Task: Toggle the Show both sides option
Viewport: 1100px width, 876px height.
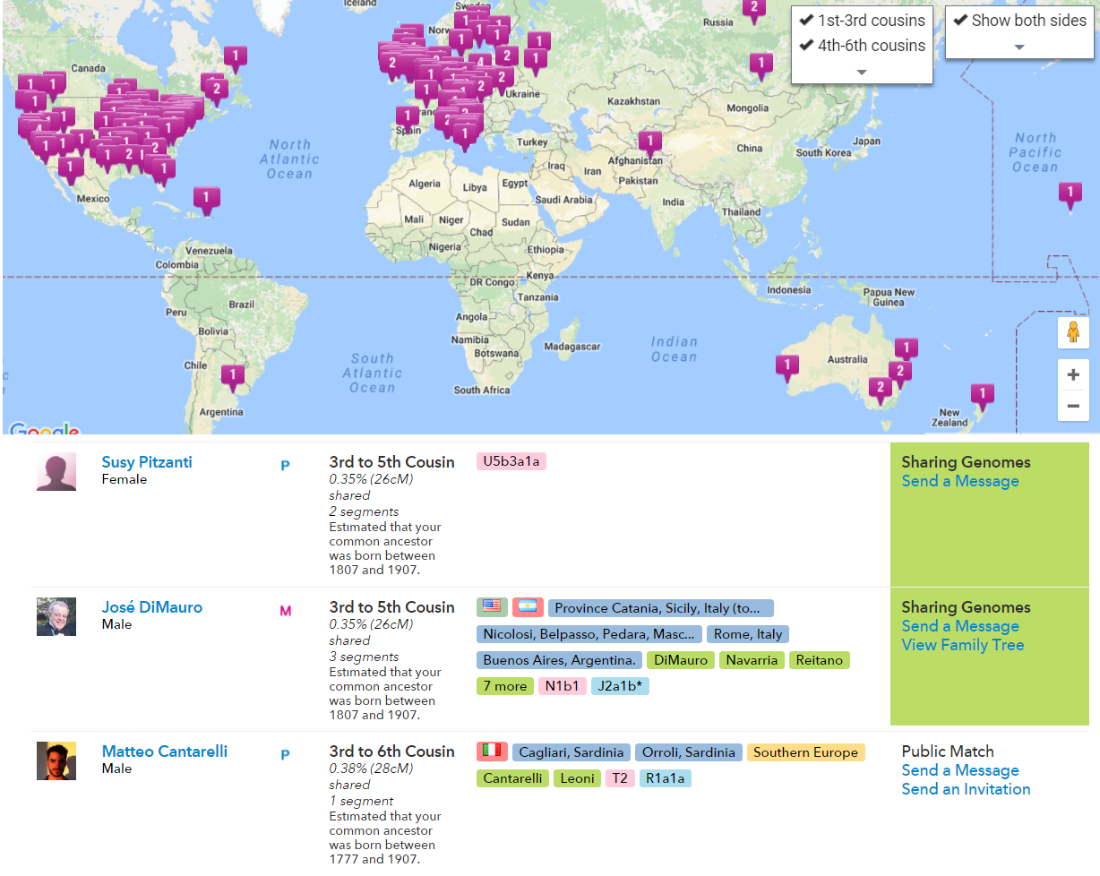Action: [1019, 21]
